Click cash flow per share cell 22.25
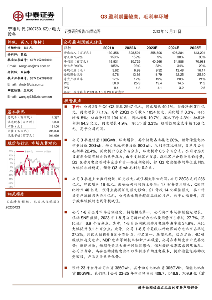 180,74
